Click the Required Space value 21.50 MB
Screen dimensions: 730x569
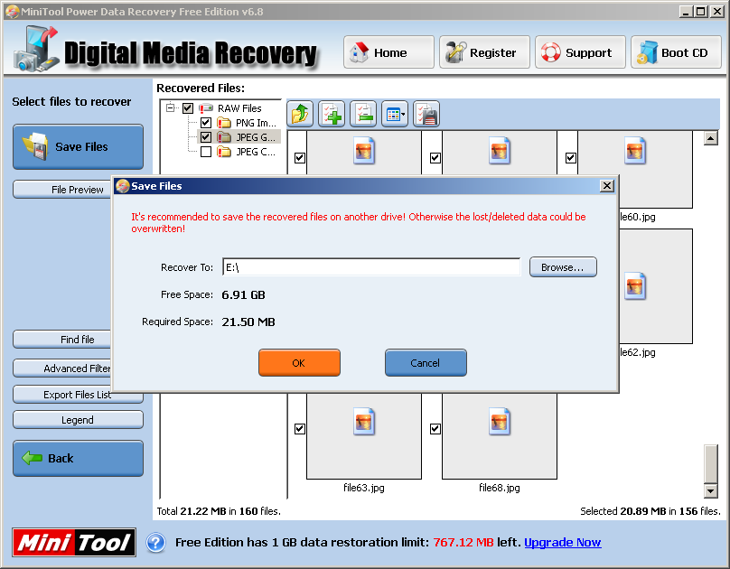(x=248, y=322)
